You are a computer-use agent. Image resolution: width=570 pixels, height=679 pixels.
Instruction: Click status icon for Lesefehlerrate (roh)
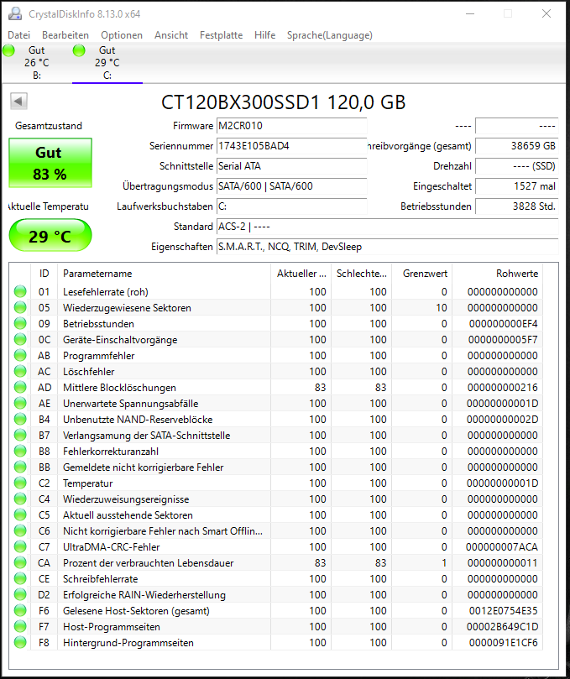[x=20, y=292]
